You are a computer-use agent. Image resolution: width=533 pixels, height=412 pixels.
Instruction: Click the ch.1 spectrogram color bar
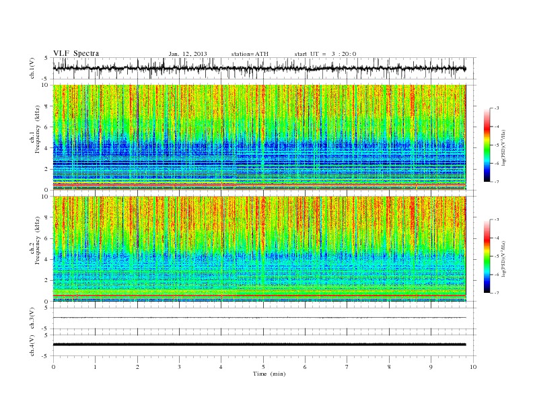click(487, 145)
